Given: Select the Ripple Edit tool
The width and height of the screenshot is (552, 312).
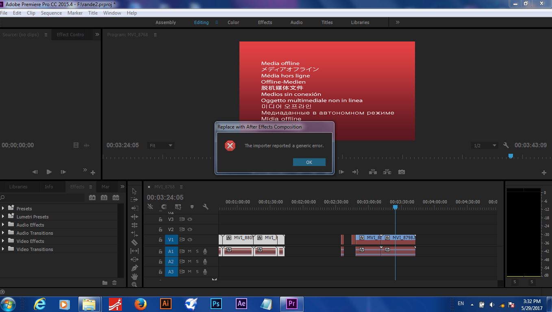Looking at the screenshot, I should [x=135, y=217].
